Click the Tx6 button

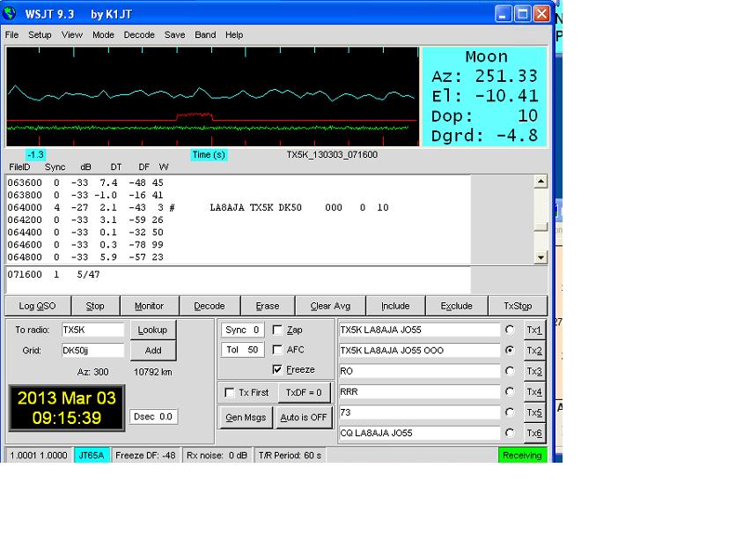coord(534,433)
